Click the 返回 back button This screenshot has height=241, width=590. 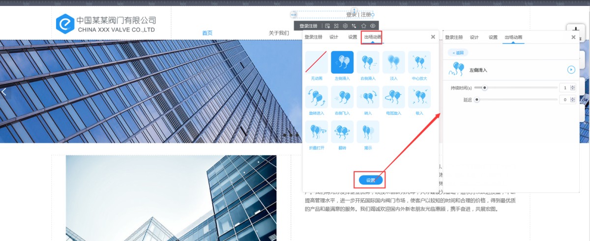(457, 53)
